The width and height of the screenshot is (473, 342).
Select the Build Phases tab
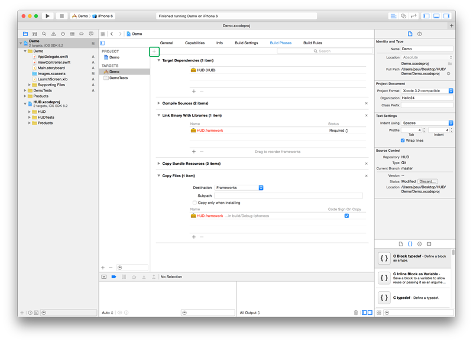[280, 43]
